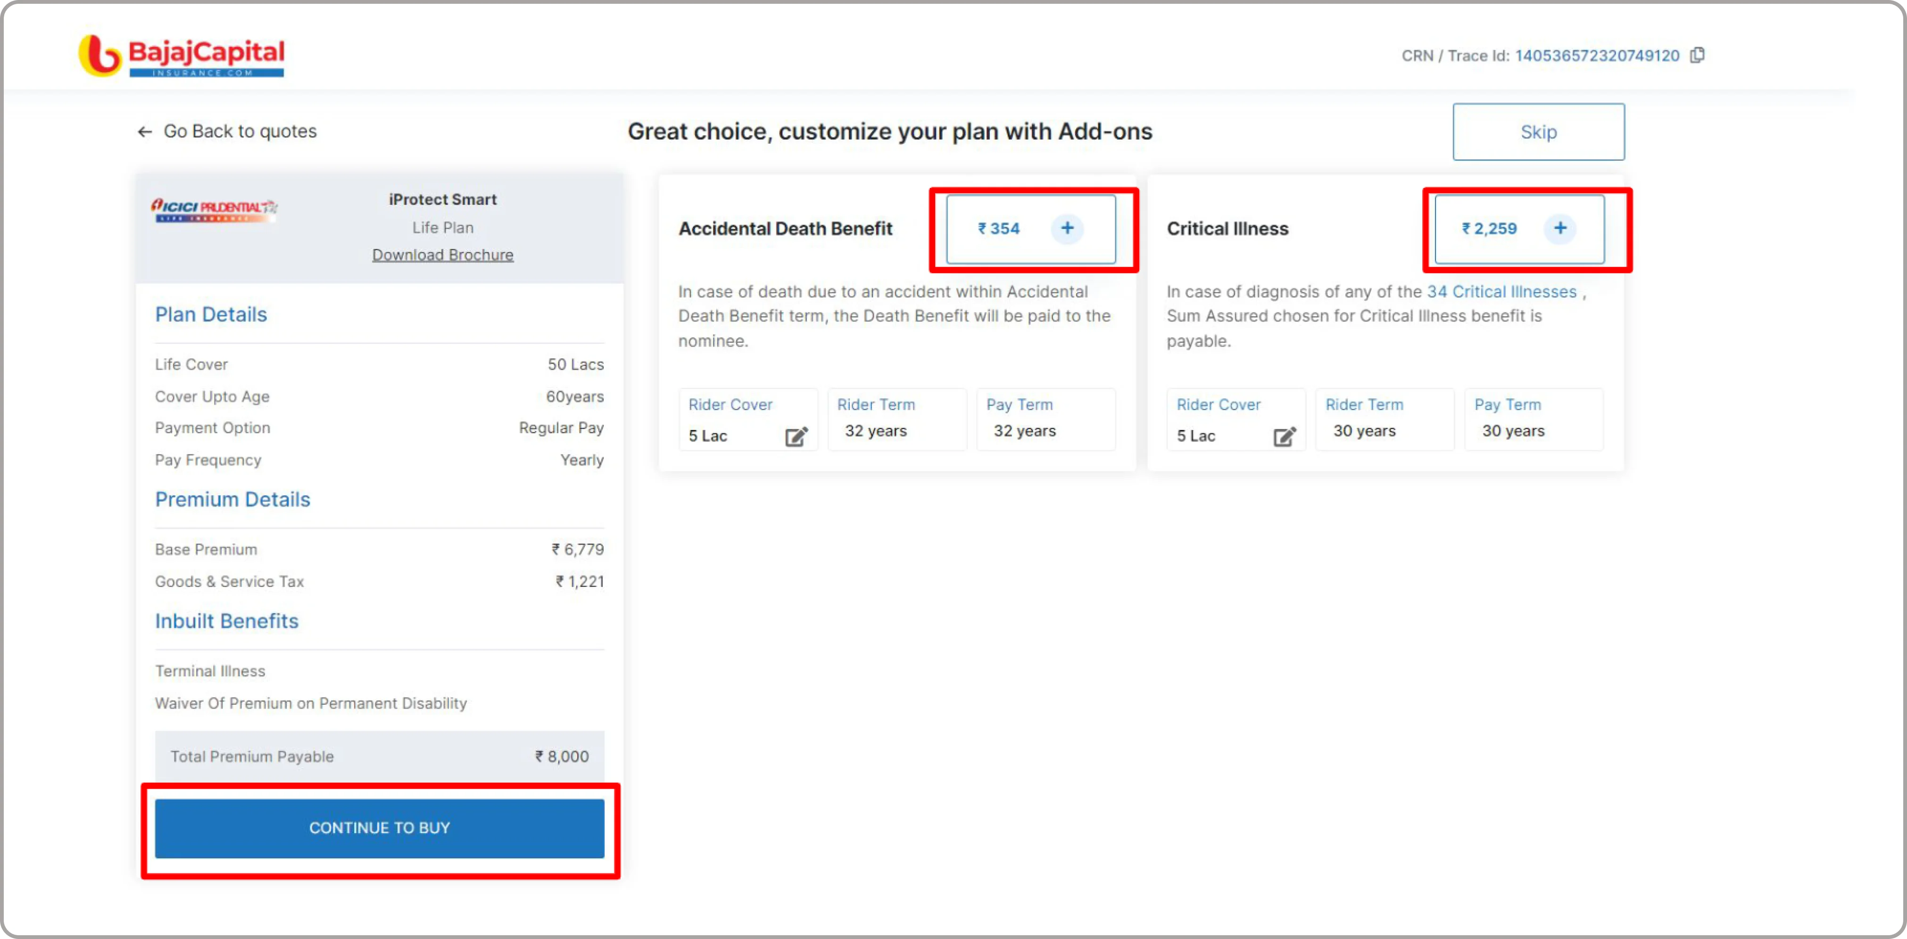Click the back arrow beside Go Back
This screenshot has width=1907, height=939.
click(x=145, y=132)
